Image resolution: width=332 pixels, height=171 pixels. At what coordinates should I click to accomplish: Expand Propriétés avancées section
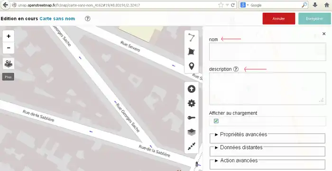243,135
